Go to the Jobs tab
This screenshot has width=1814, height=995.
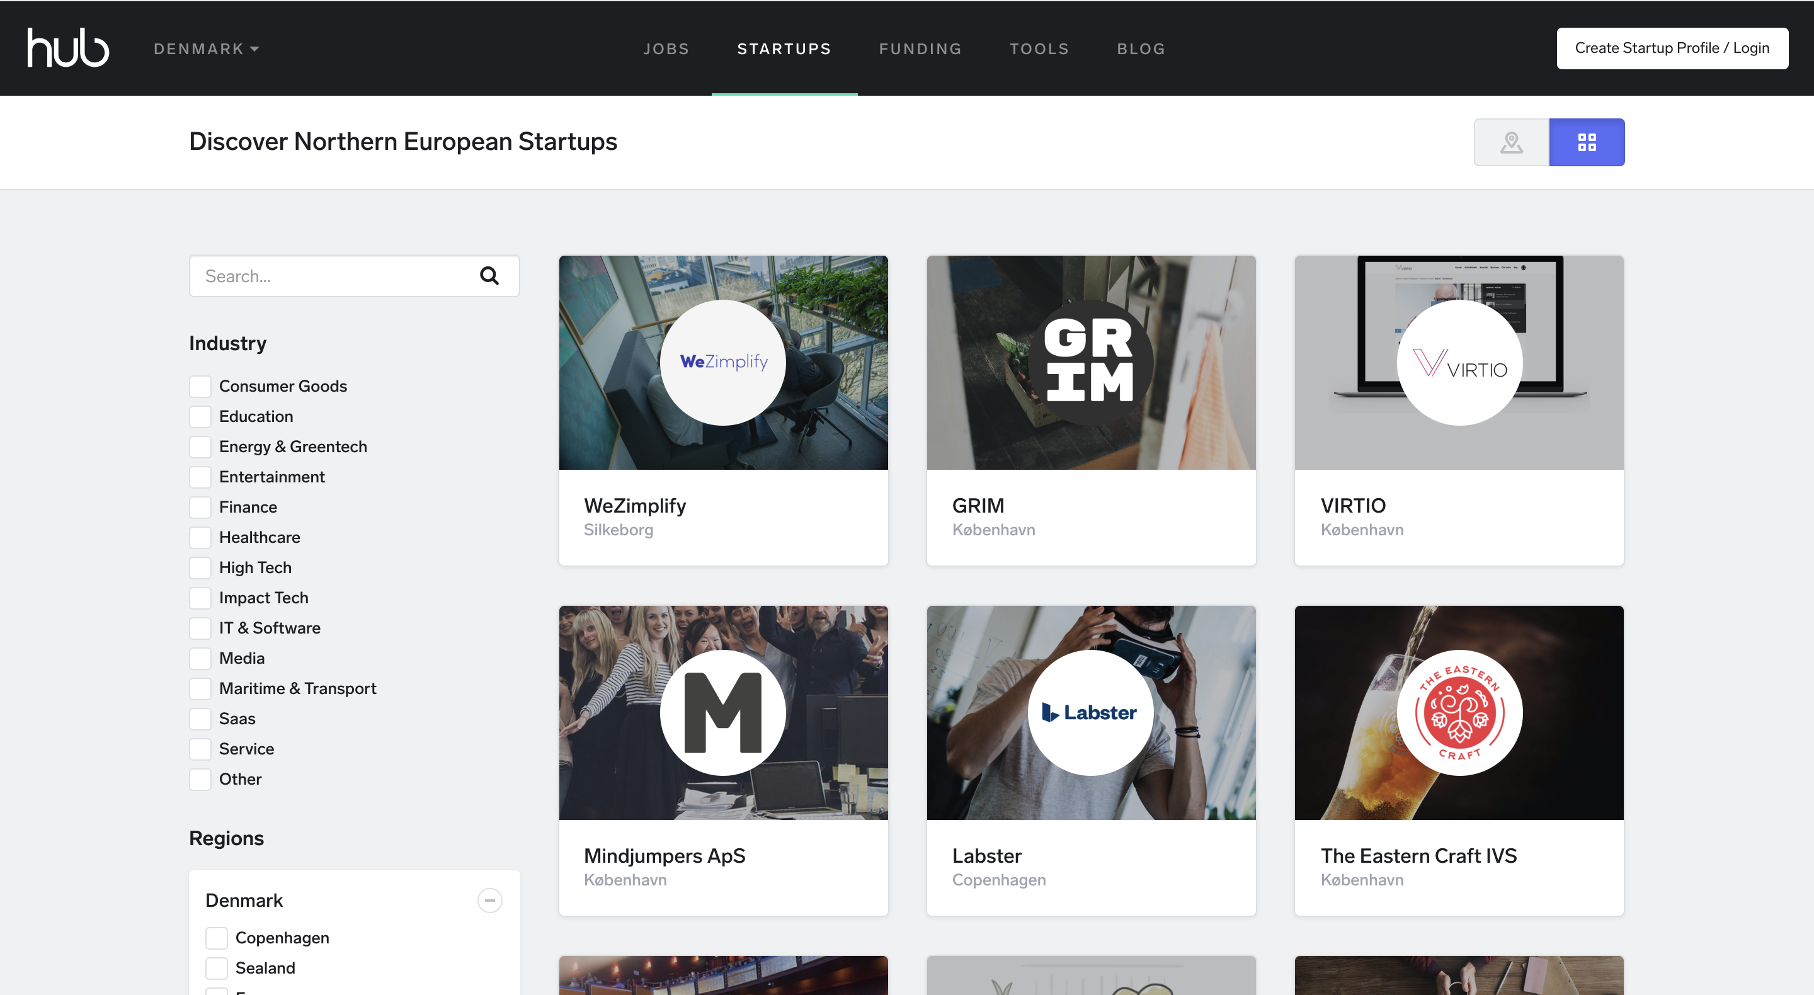tap(666, 48)
